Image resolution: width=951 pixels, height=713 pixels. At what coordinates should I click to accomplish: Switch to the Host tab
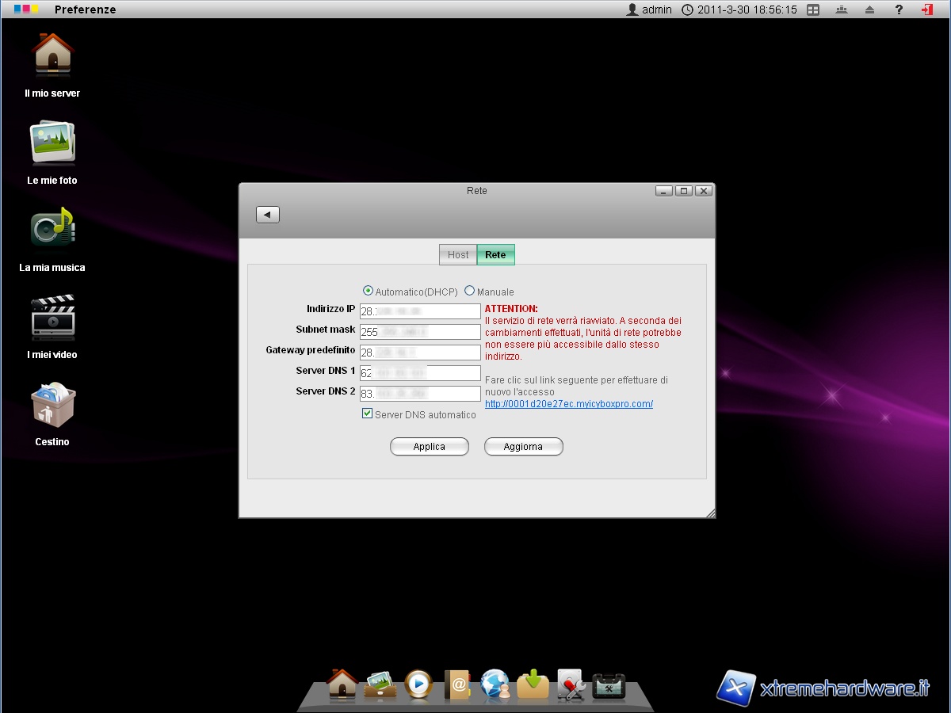coord(458,254)
